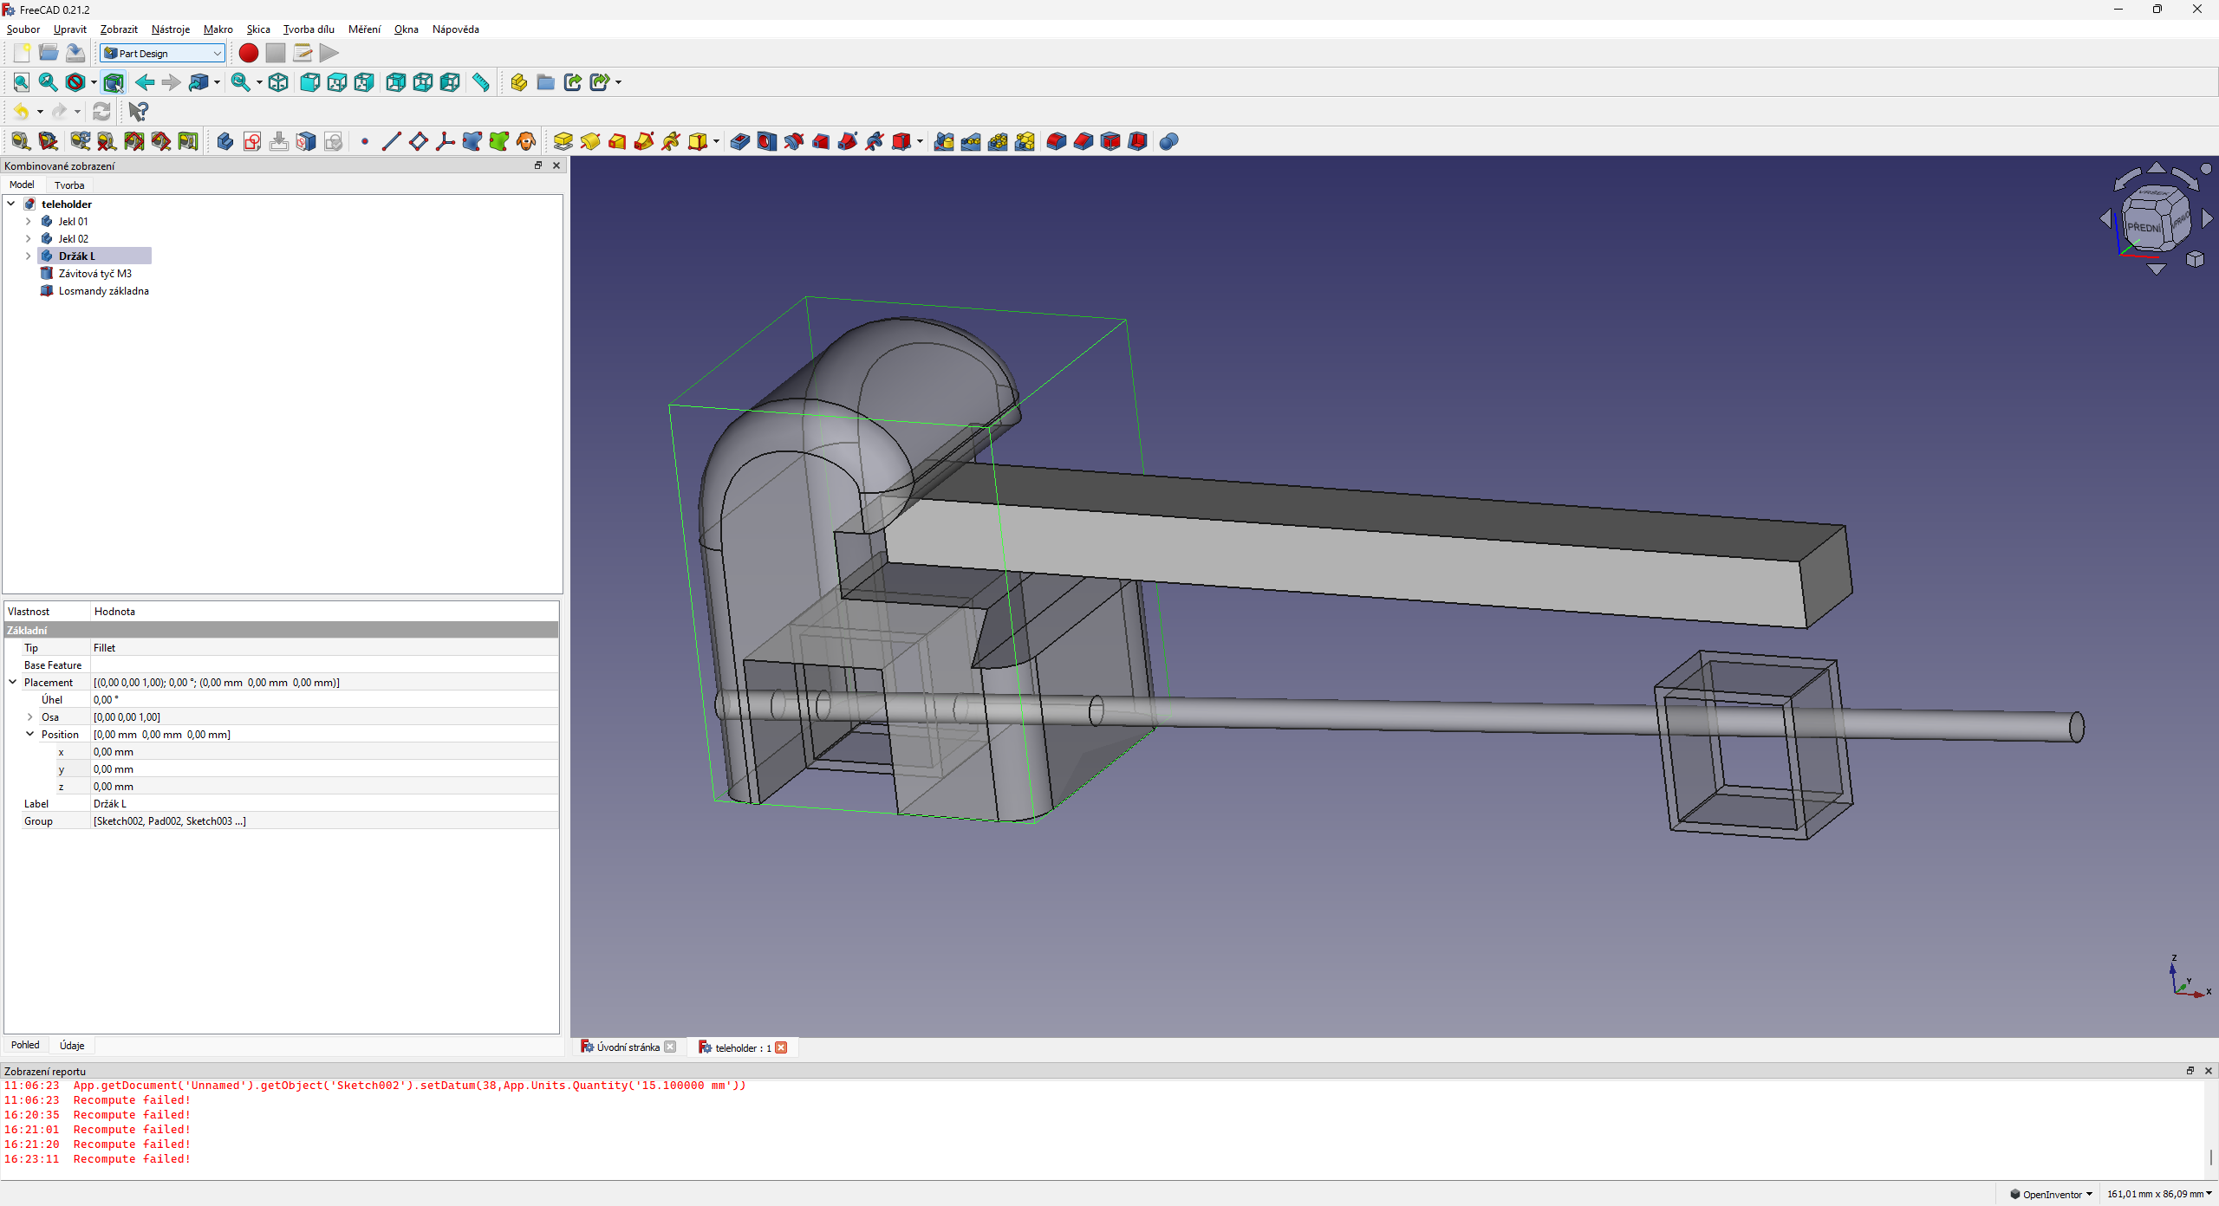Select the Pocket tool

pos(739,141)
